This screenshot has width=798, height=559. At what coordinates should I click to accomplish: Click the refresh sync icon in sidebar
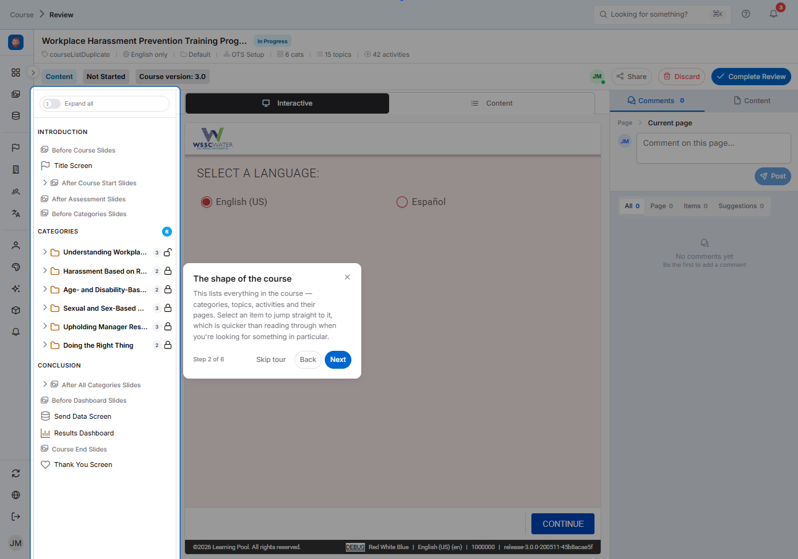pyautogui.click(x=16, y=473)
